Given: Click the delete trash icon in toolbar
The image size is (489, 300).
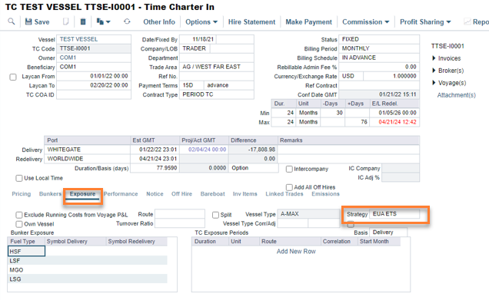Looking at the screenshot, I should 83,21.
